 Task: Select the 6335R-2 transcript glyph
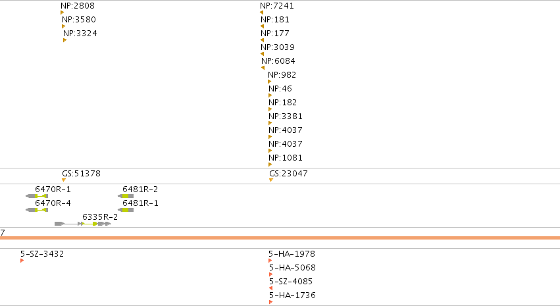tap(83, 224)
